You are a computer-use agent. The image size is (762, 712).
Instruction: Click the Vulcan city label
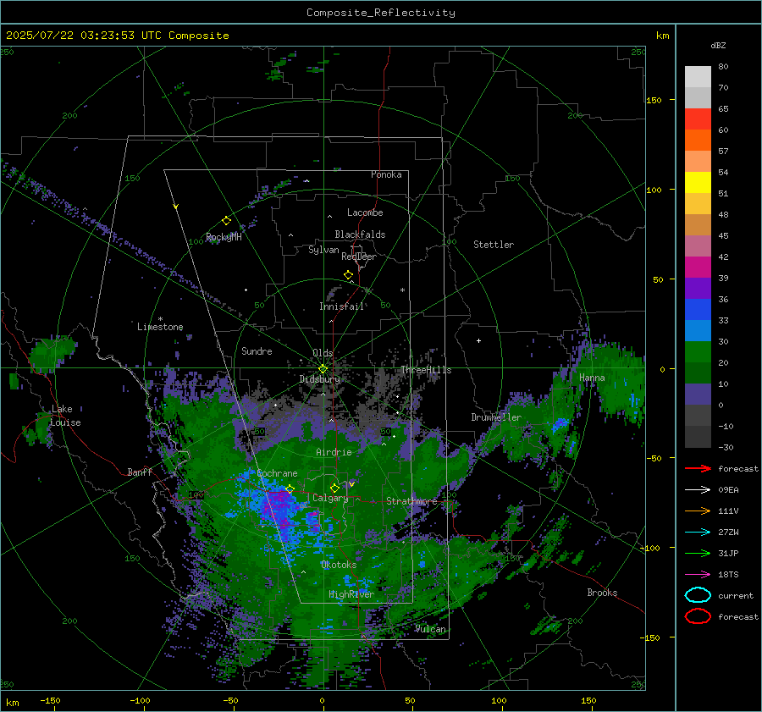click(430, 629)
